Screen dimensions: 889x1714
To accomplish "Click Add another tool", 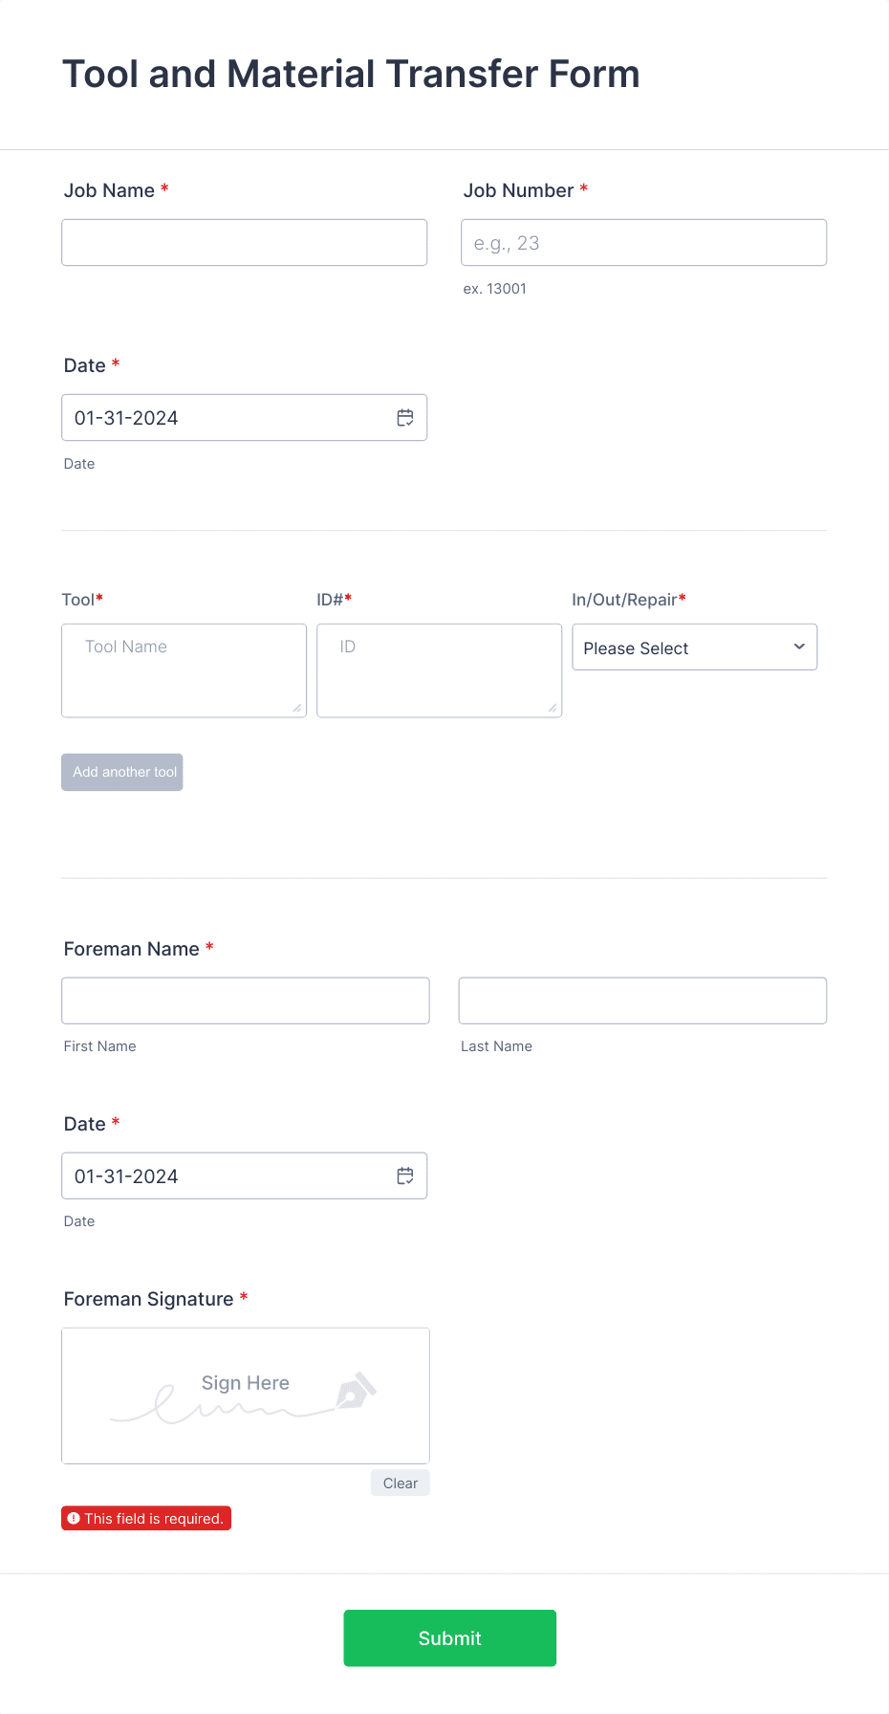I will click(x=121, y=772).
